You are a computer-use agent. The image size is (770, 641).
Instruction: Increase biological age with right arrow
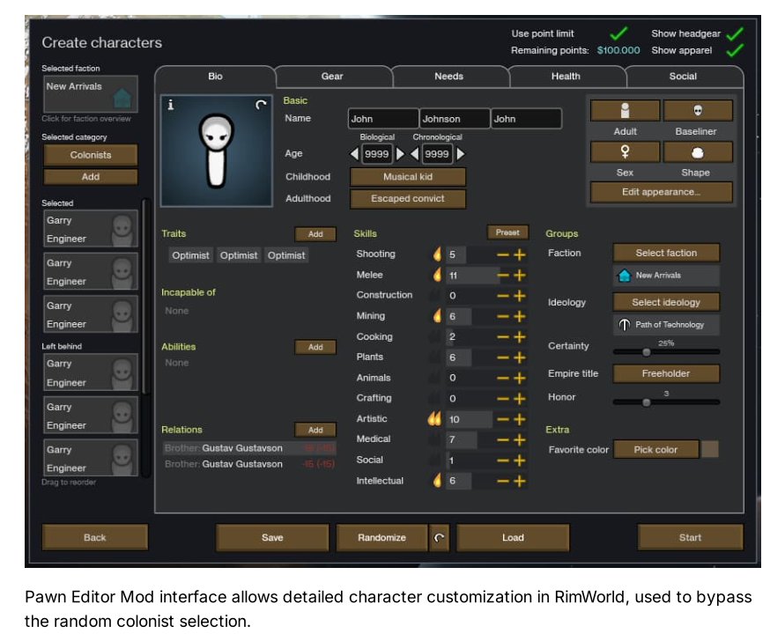pyautogui.click(x=400, y=154)
